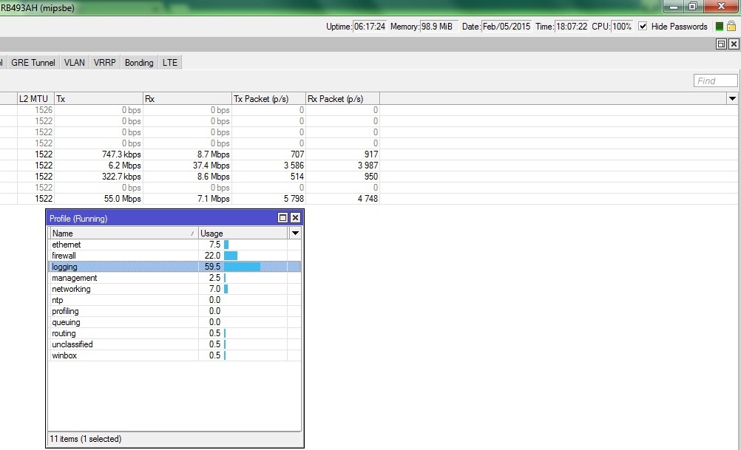This screenshot has height=450, width=741.
Task: Close the inner interface list window
Action: click(734, 44)
